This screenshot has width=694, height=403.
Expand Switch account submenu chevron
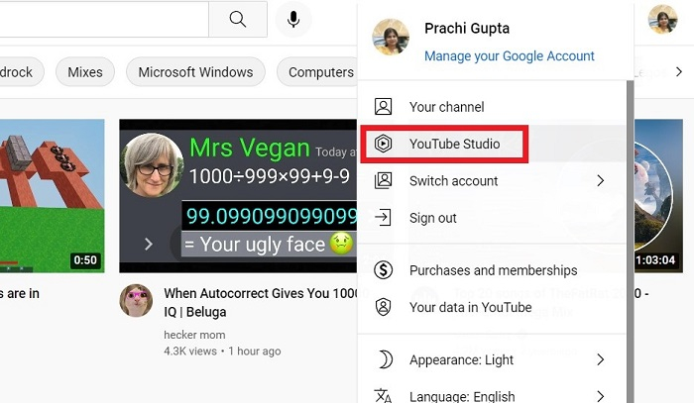[600, 180]
